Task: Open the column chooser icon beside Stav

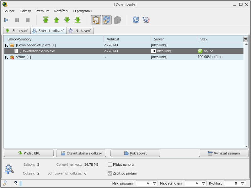Action: (x=245, y=39)
